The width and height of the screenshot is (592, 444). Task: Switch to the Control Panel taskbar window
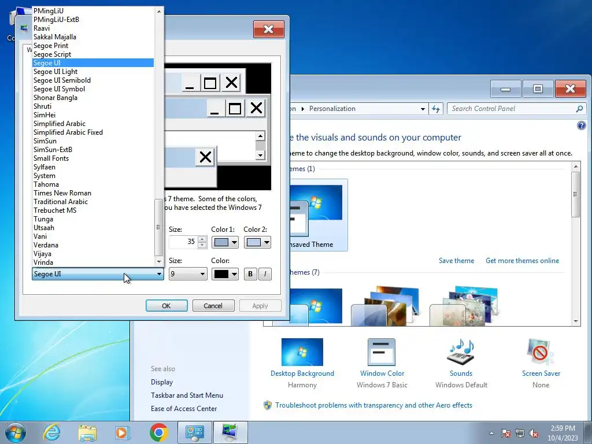(194, 432)
